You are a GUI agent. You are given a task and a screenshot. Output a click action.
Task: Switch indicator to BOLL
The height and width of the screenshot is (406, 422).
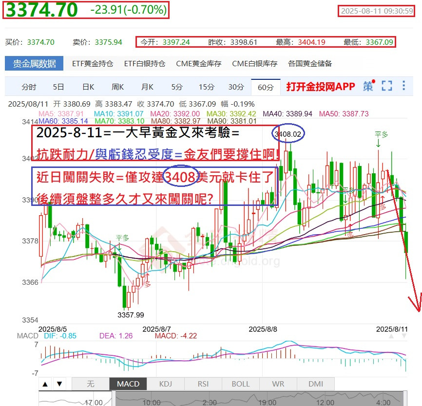[x=241, y=384]
